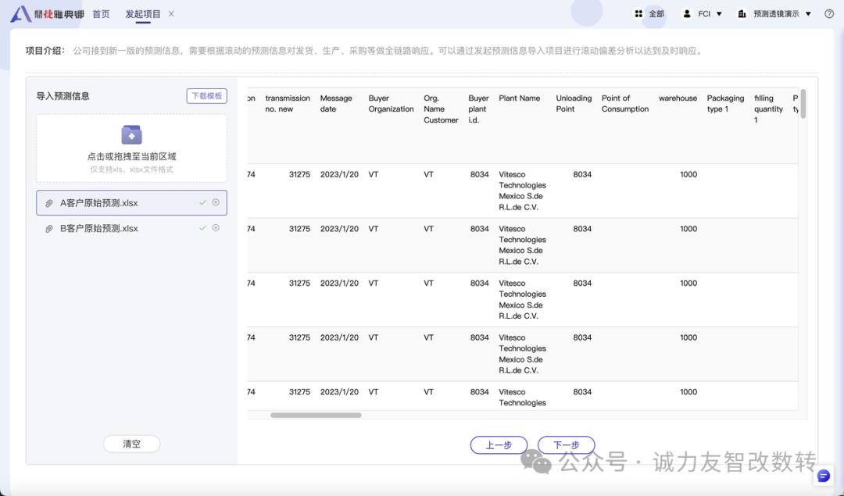Remove file A客户原始预测.xlsx with its x icon

216,202
